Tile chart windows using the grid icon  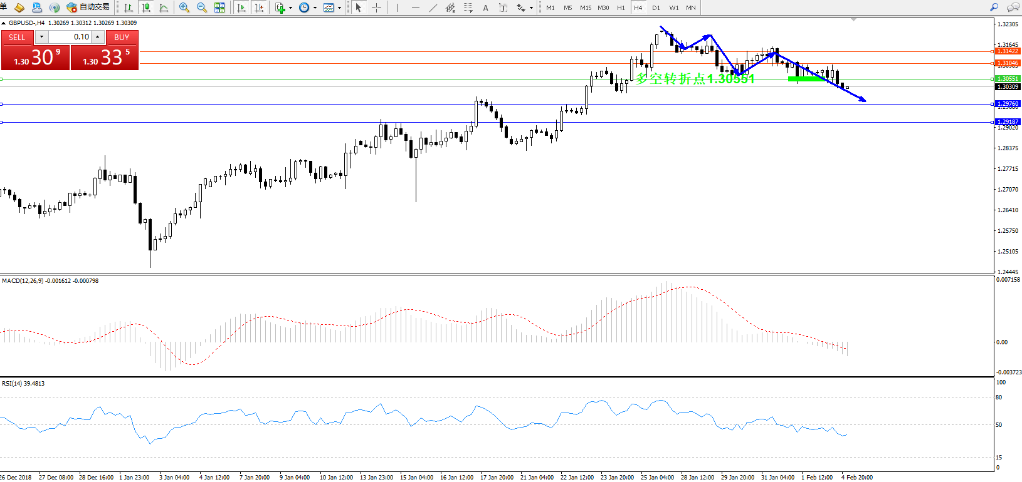pyautogui.click(x=219, y=8)
